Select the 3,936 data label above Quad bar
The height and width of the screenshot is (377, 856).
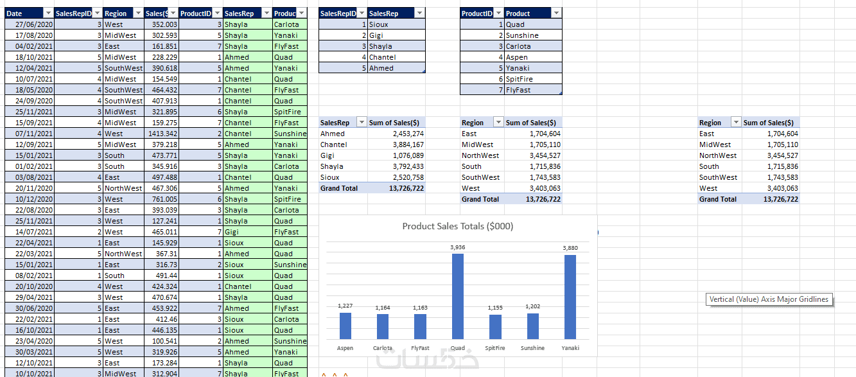[457, 247]
